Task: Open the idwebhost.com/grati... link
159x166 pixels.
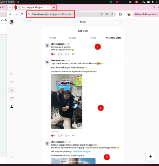Action: click(83, 151)
